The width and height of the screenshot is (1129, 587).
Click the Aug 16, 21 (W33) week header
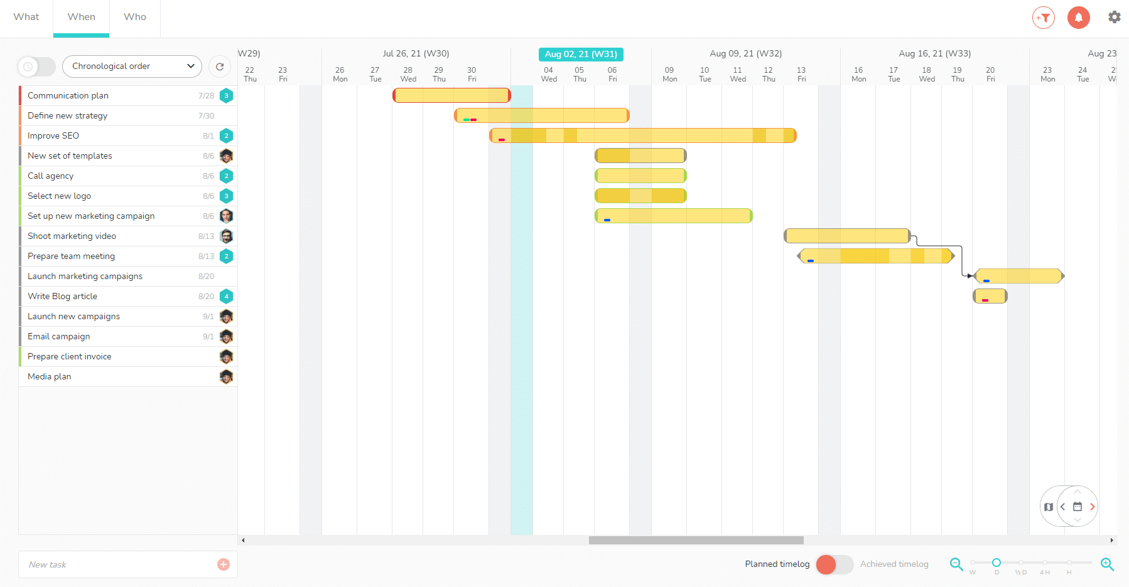click(x=935, y=54)
